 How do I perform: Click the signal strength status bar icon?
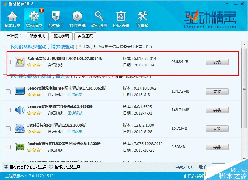coord(184,176)
